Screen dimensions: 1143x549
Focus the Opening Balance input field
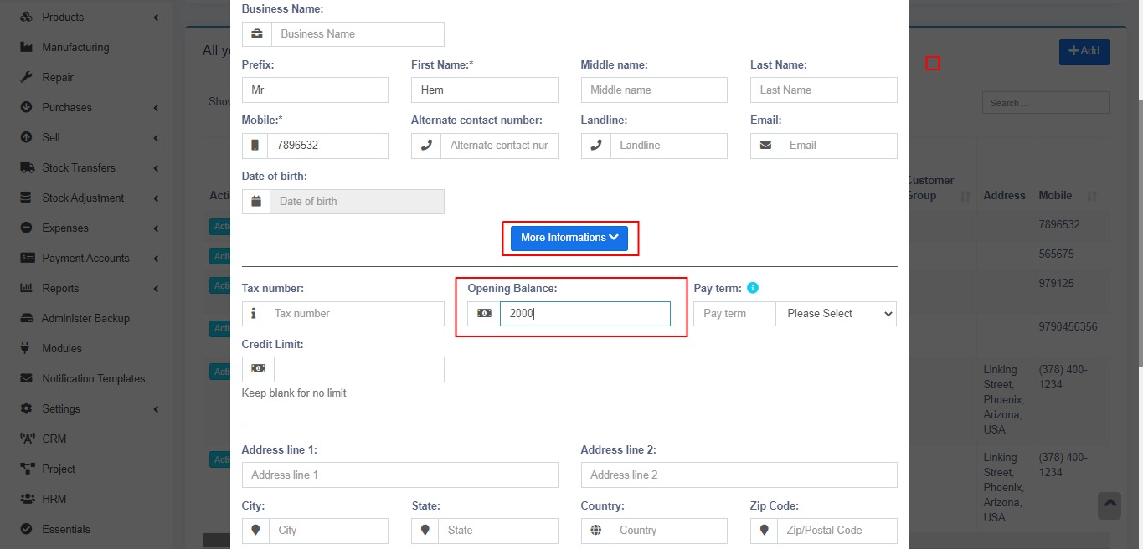click(584, 314)
